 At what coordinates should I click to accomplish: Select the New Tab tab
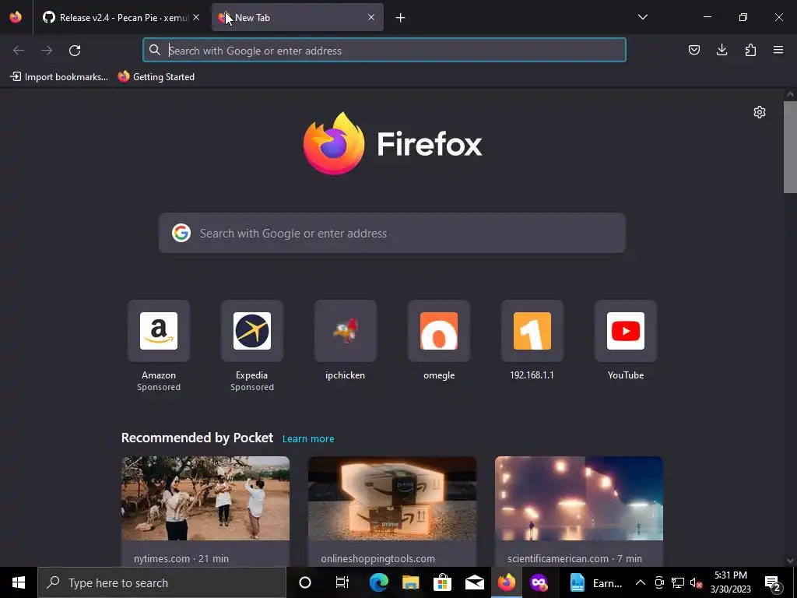(x=297, y=17)
